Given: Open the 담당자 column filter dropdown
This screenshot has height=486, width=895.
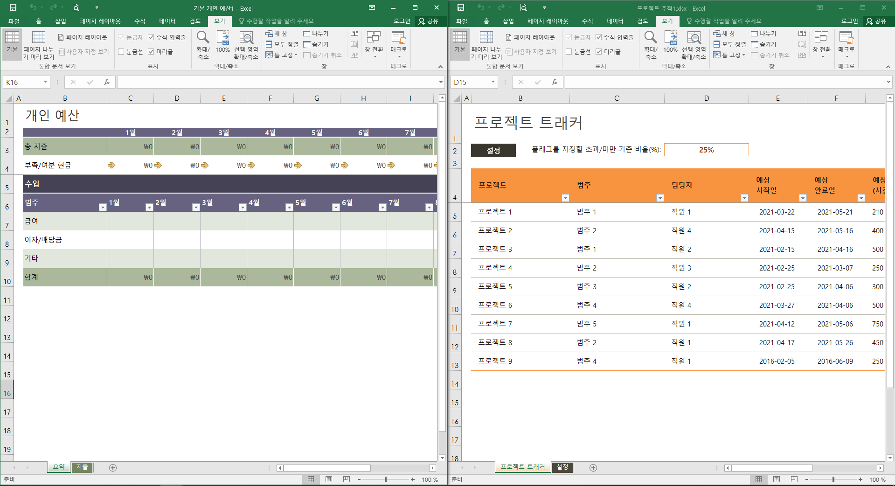Looking at the screenshot, I should click(744, 198).
